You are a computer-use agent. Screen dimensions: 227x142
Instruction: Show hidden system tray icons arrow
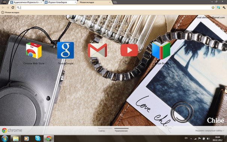191,139
